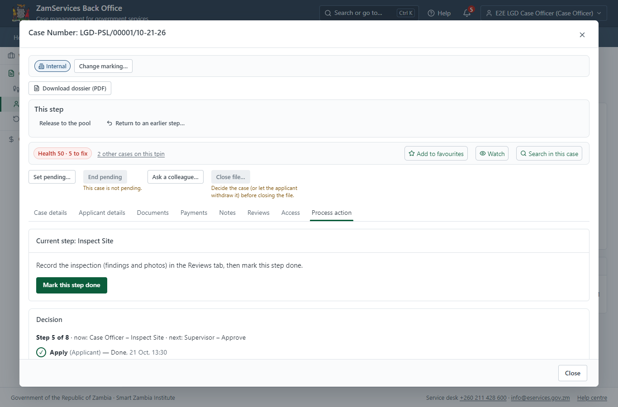The image size is (618, 407).
Task: Open notifications bell with 5 badge
Action: coord(467,13)
